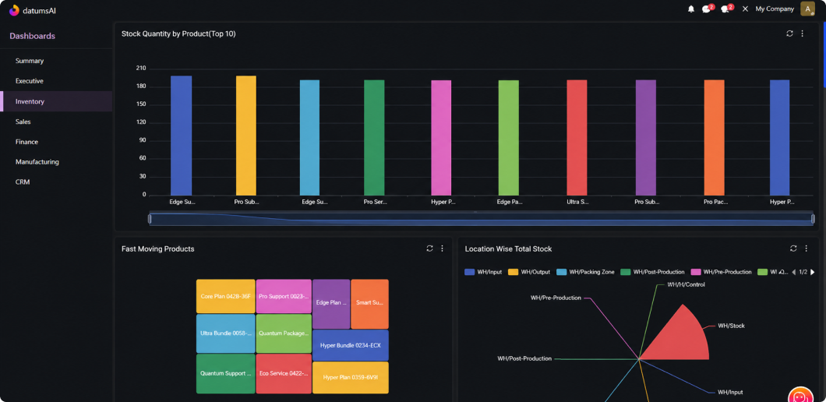Open the notifications bell
This screenshot has height=402, width=826.
691,9
